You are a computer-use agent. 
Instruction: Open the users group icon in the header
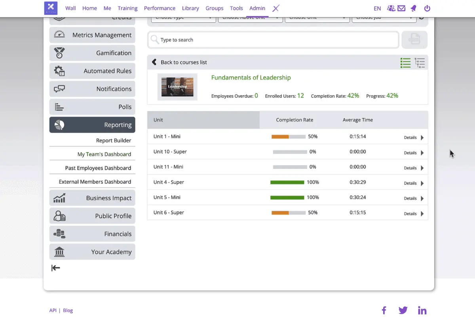pos(391,8)
